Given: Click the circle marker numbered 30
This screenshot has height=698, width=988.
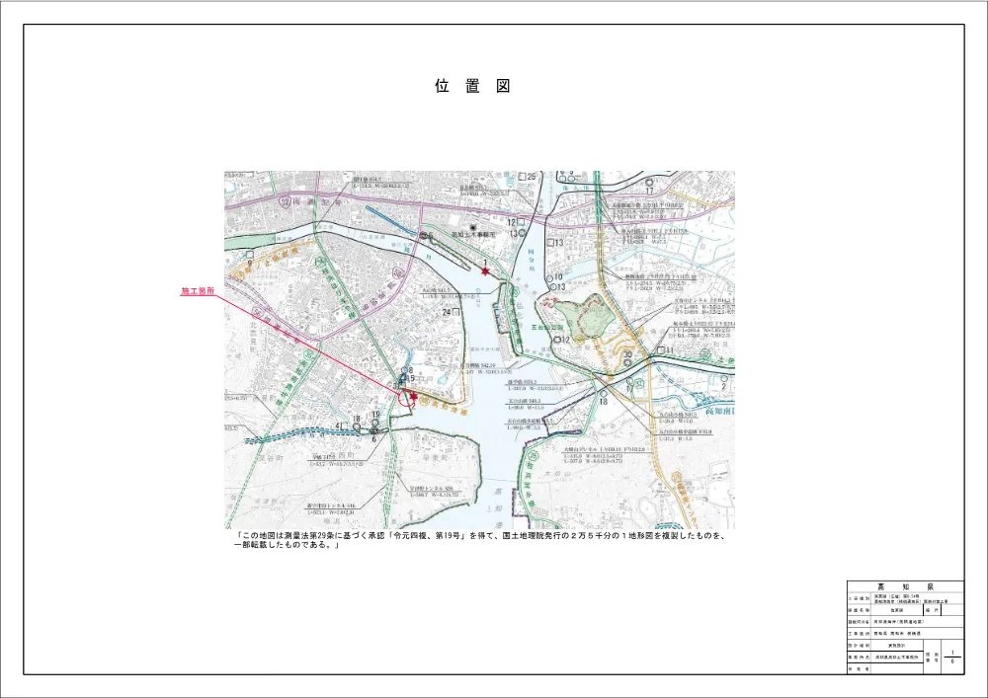Looking at the screenshot, I should (627, 362).
